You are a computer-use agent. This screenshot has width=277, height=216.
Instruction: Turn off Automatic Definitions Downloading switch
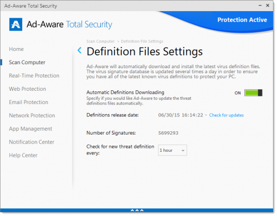[253, 92]
